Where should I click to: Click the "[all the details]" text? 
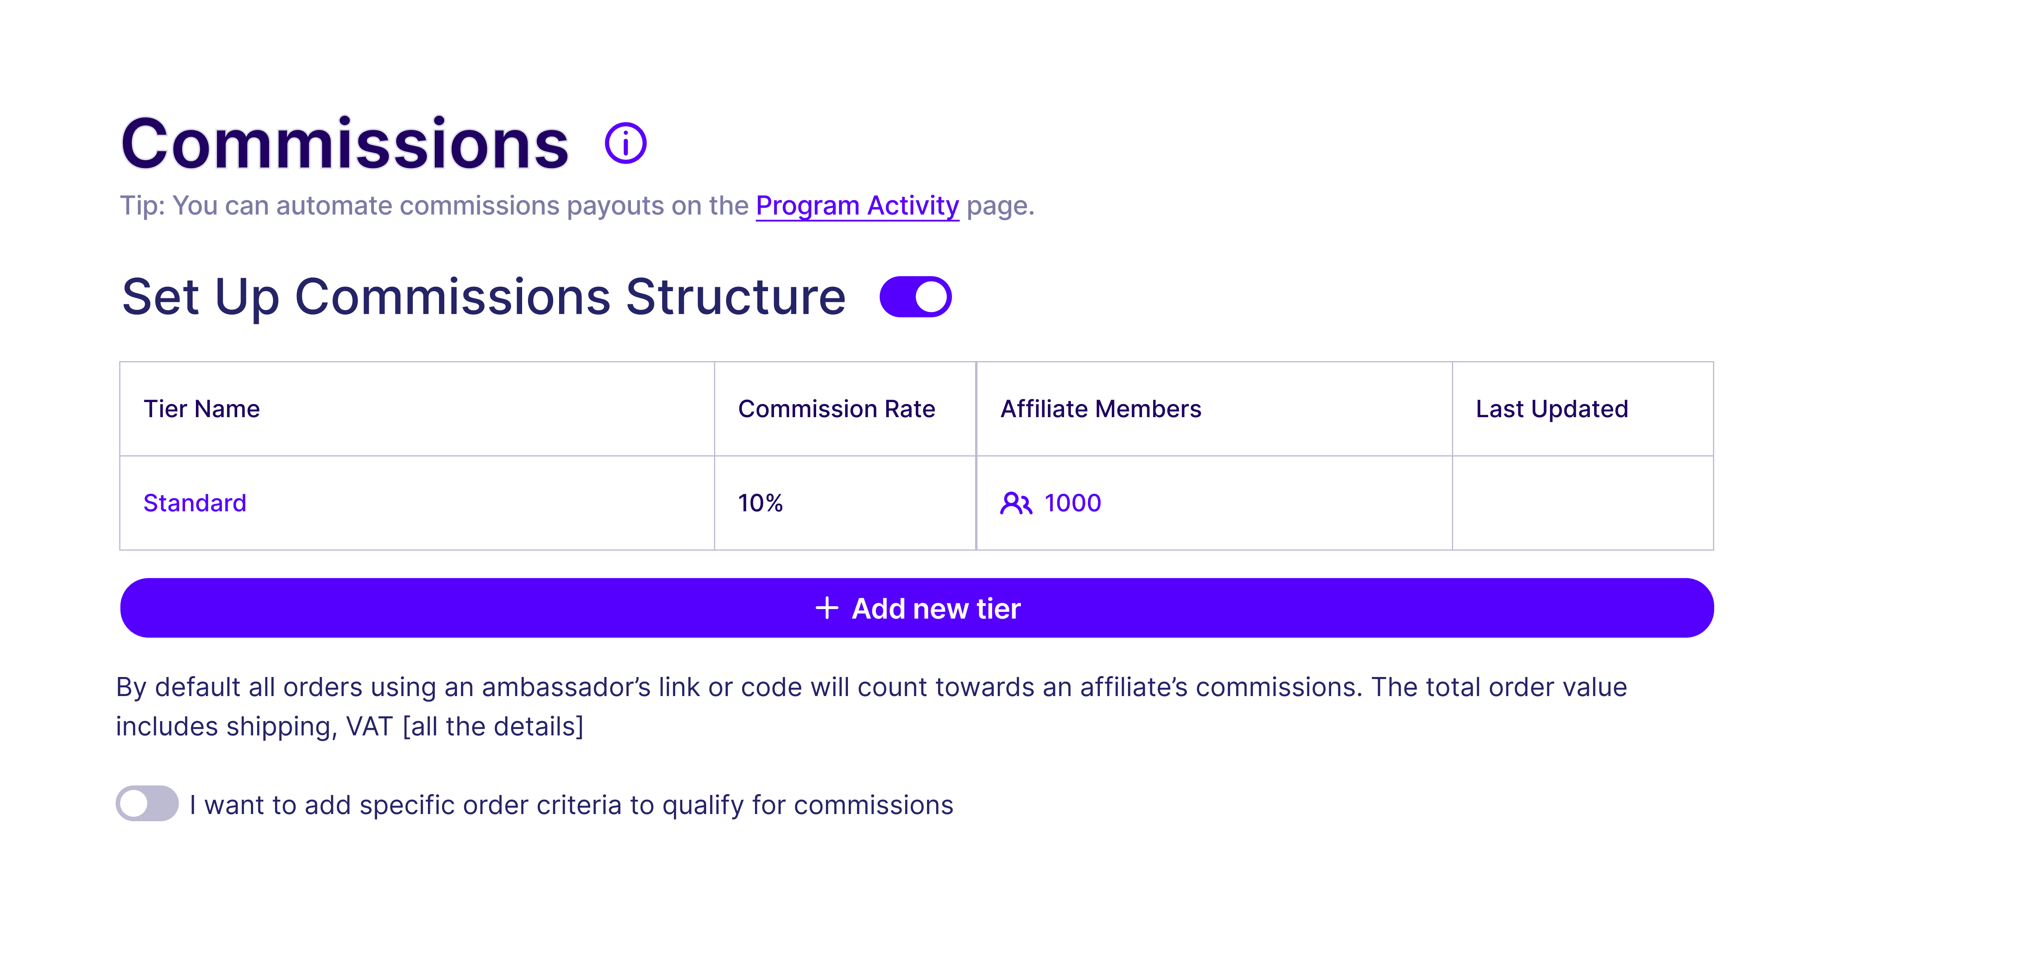point(493,727)
